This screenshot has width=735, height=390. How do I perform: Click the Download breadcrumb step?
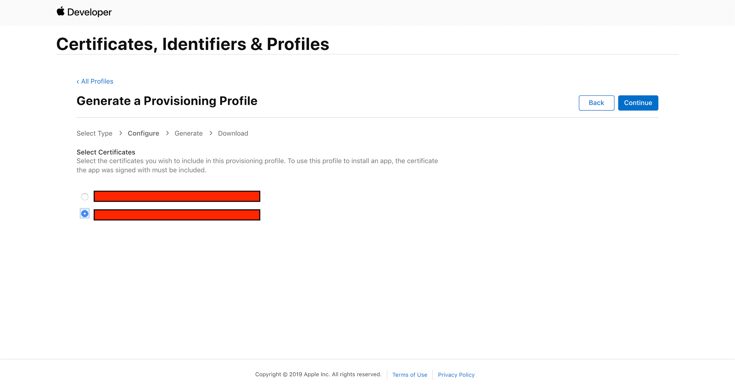tap(233, 133)
